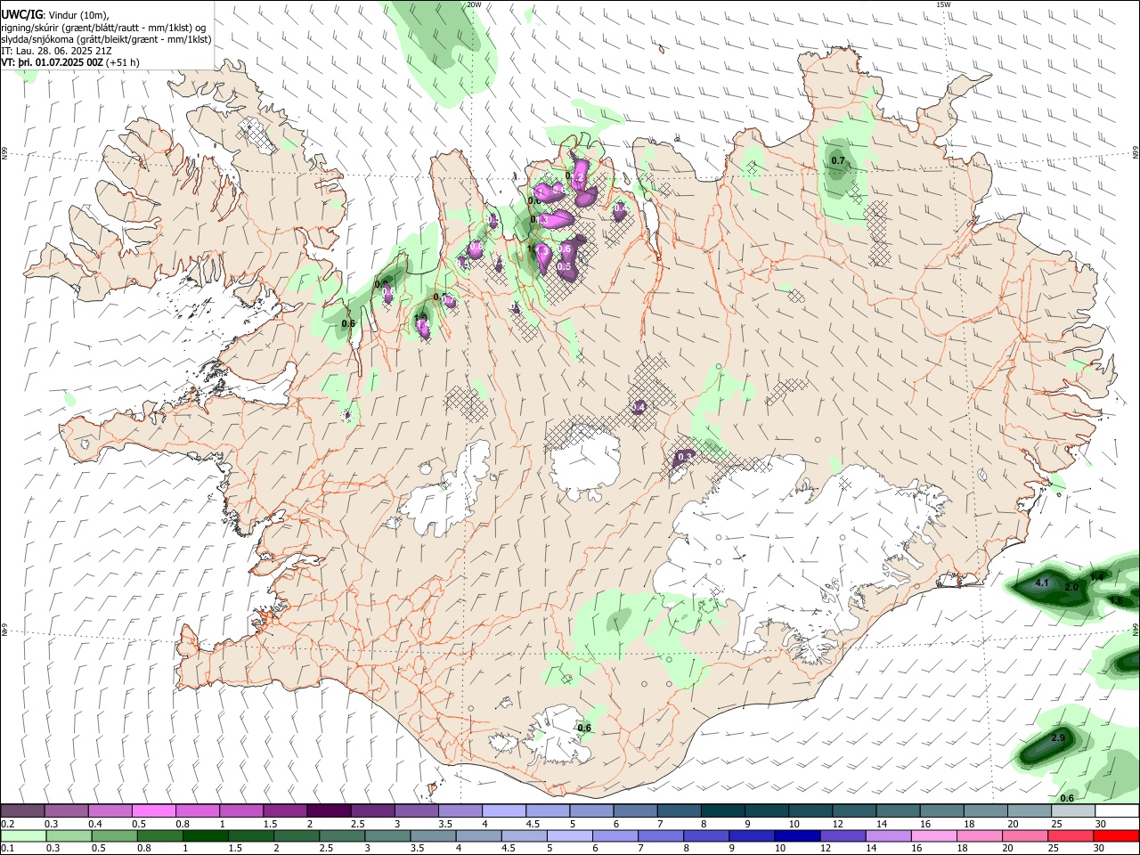Select the upper legend swatch labeled 25
Screen dimensions: 1140x855
click(1071, 810)
